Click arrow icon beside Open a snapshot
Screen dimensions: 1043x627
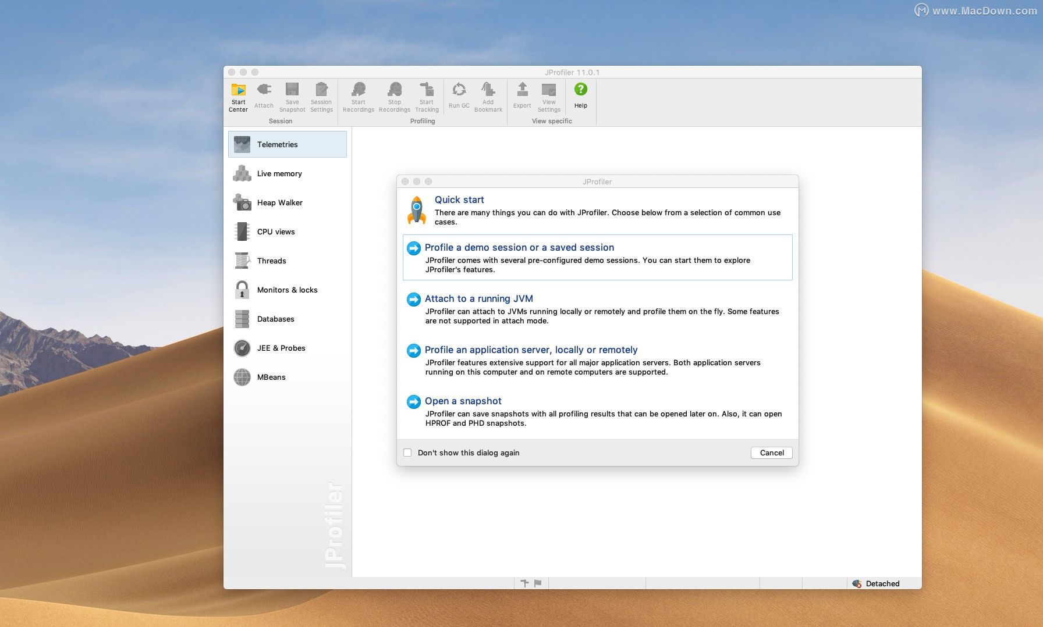pyautogui.click(x=413, y=401)
